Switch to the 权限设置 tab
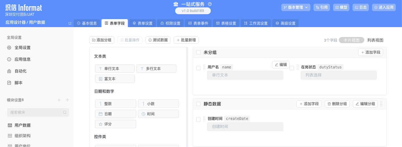Viewport: 402px width, 147px height. pos(170,23)
